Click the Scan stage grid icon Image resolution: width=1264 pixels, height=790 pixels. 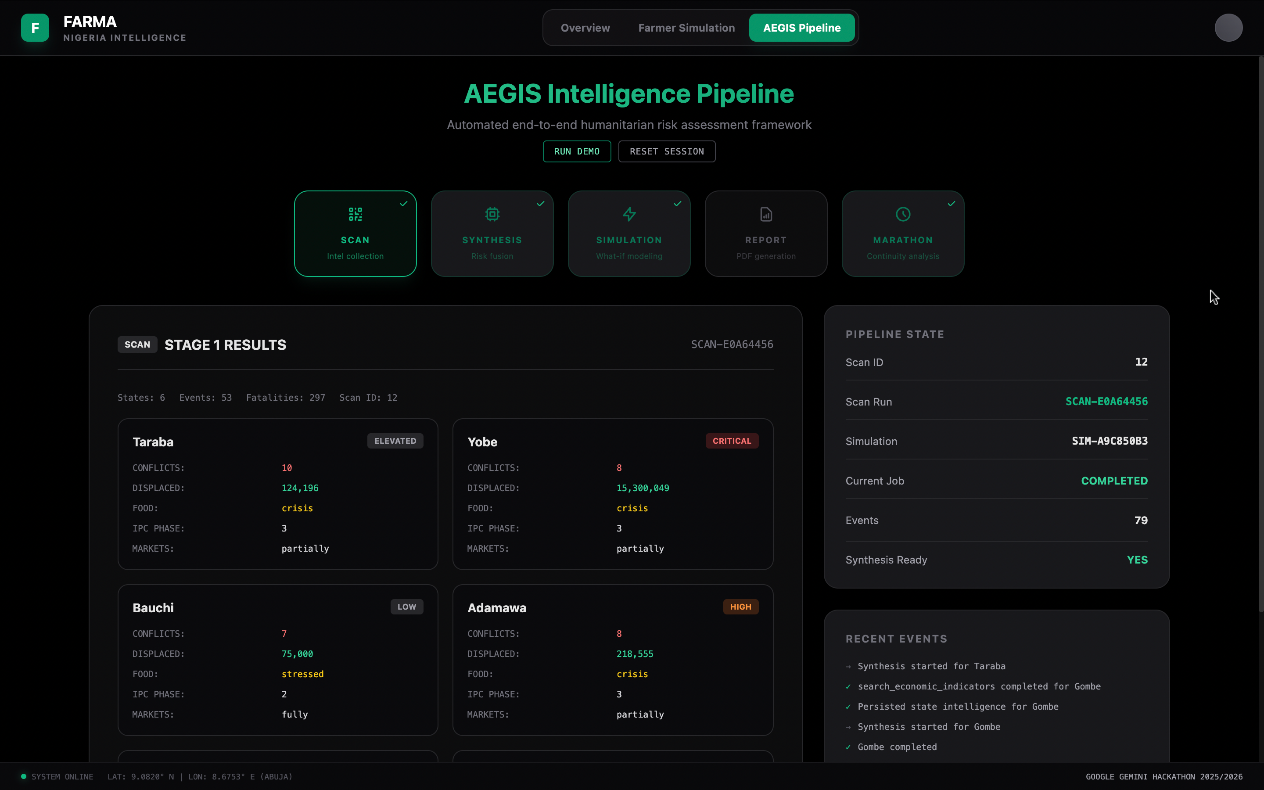[355, 214]
